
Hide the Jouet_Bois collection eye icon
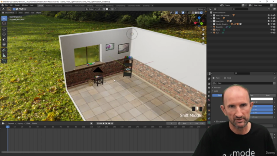pyautogui.click(x=271, y=21)
